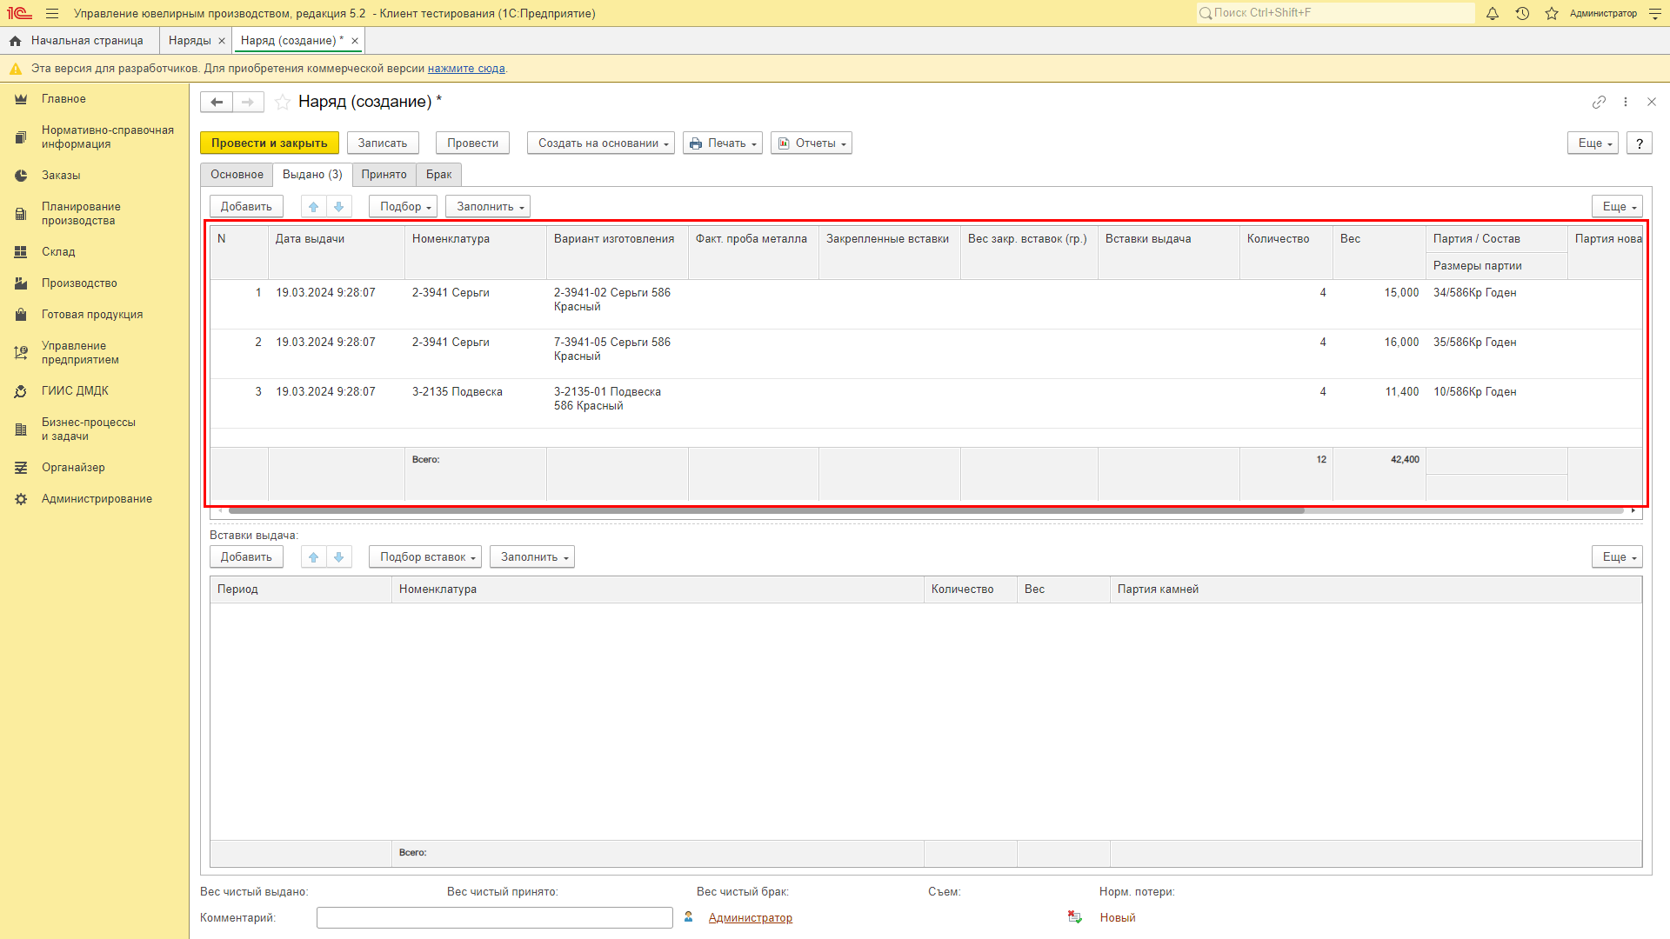Screen dimensions: 1670x939
Task: Switch to Наряды window tab
Action: (190, 41)
